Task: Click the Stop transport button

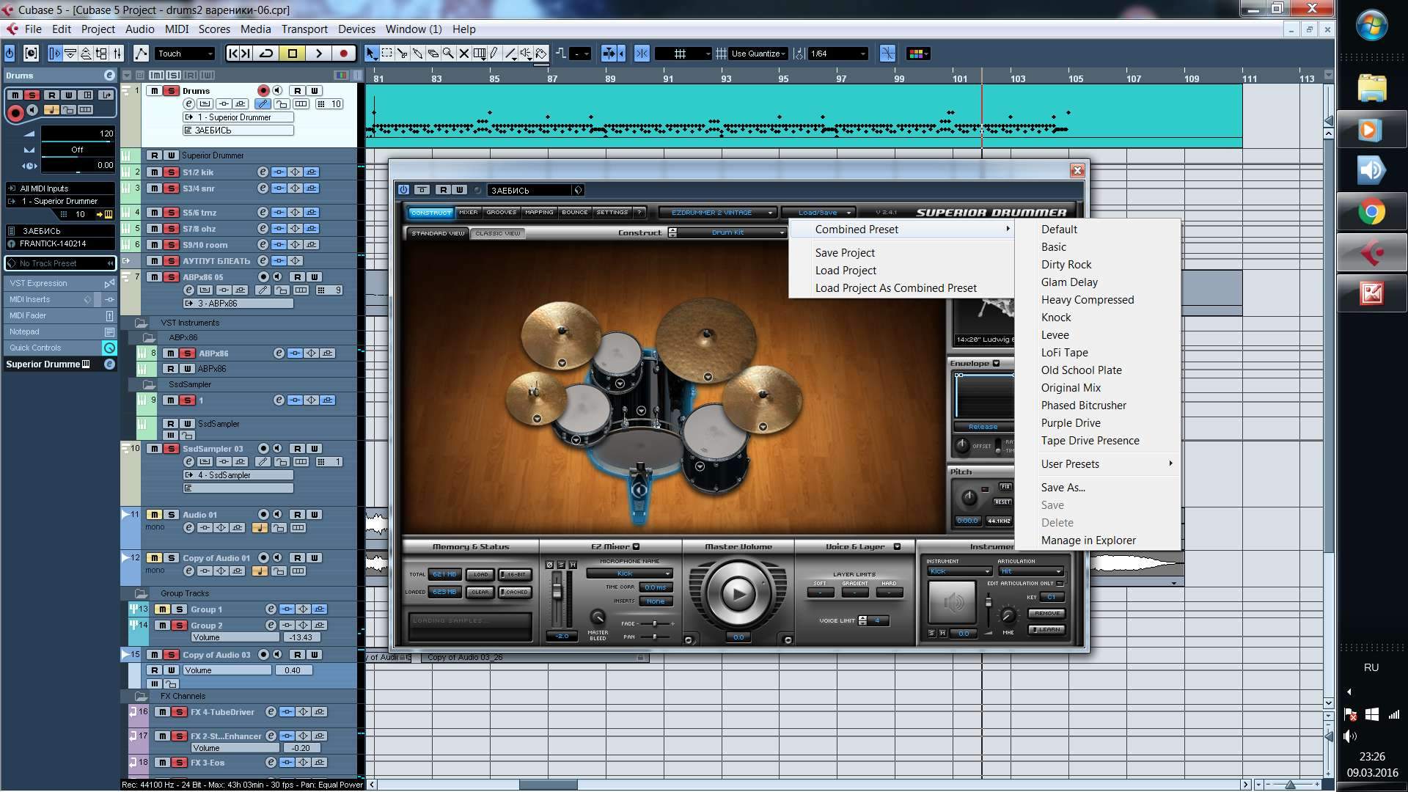Action: [x=292, y=54]
